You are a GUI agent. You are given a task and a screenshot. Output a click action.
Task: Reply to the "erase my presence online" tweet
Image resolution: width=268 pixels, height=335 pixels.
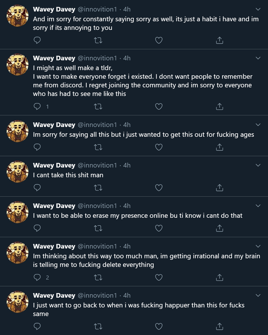[x=36, y=228]
